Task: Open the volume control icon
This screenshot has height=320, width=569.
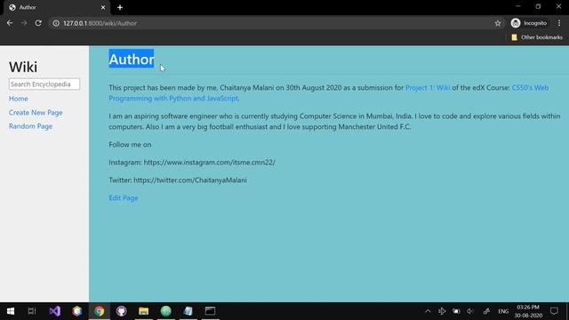Action: [x=470, y=311]
